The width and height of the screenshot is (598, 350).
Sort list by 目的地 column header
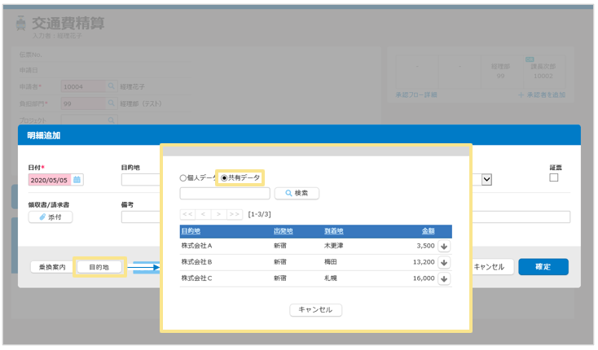191,231
